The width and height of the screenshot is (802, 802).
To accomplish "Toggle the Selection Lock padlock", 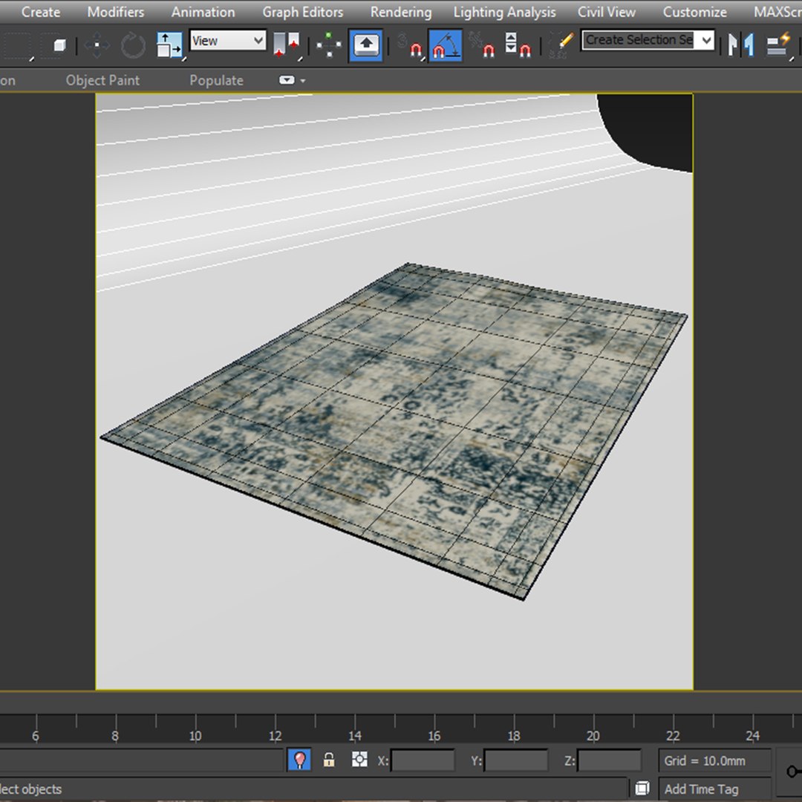I will coord(328,760).
